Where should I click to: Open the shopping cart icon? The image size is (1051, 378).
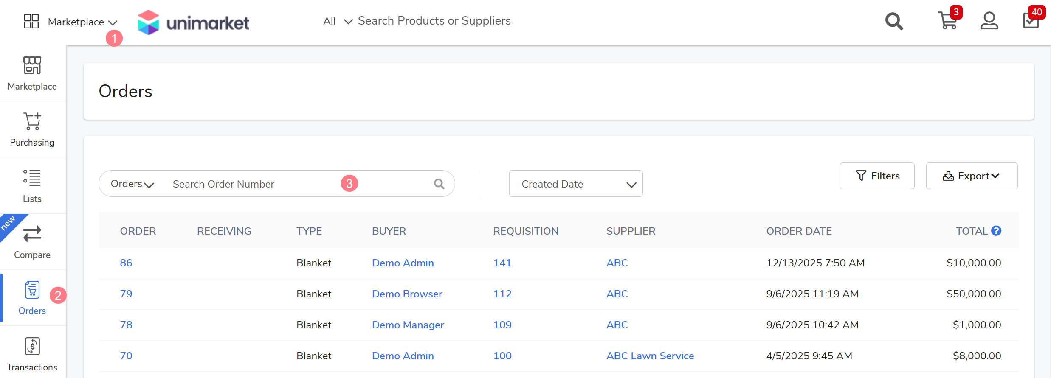coord(947,21)
